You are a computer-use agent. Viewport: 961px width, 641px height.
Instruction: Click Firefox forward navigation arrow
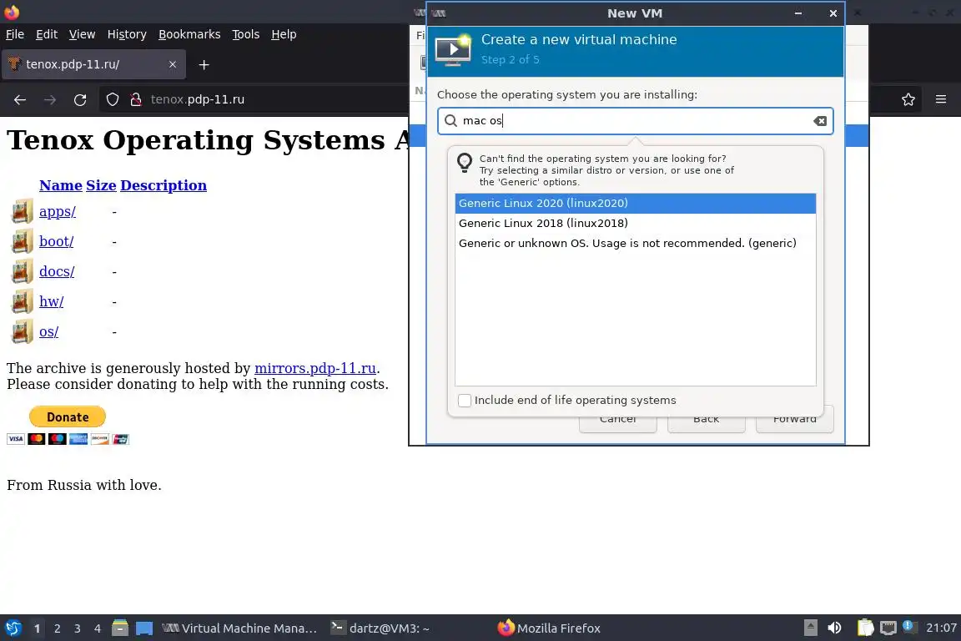click(x=50, y=99)
